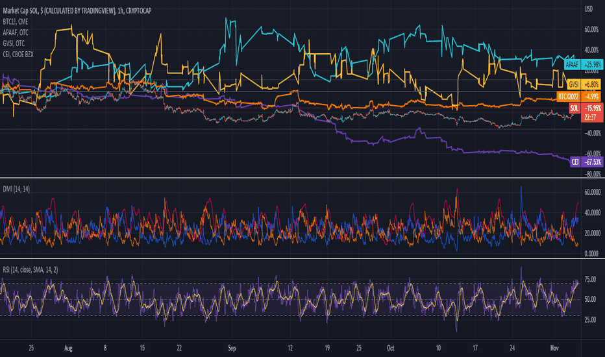Image resolution: width=605 pixels, height=357 pixels.
Task: Click the Aug label on time axis
Action: click(x=68, y=348)
